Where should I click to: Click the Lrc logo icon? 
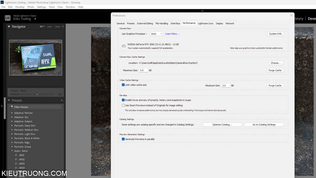coord(8,18)
